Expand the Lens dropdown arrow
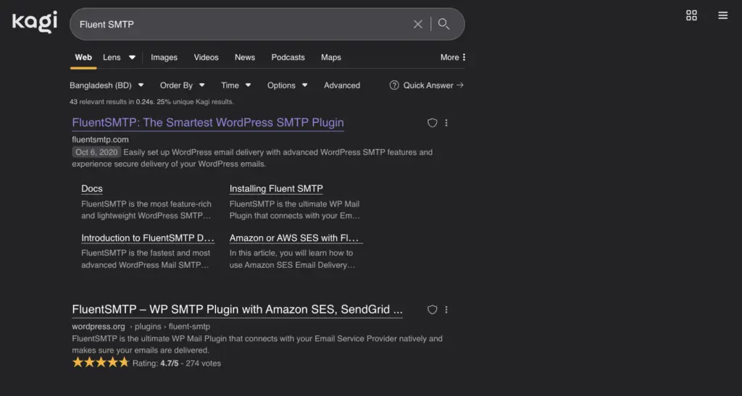The width and height of the screenshot is (742, 396). coord(132,57)
